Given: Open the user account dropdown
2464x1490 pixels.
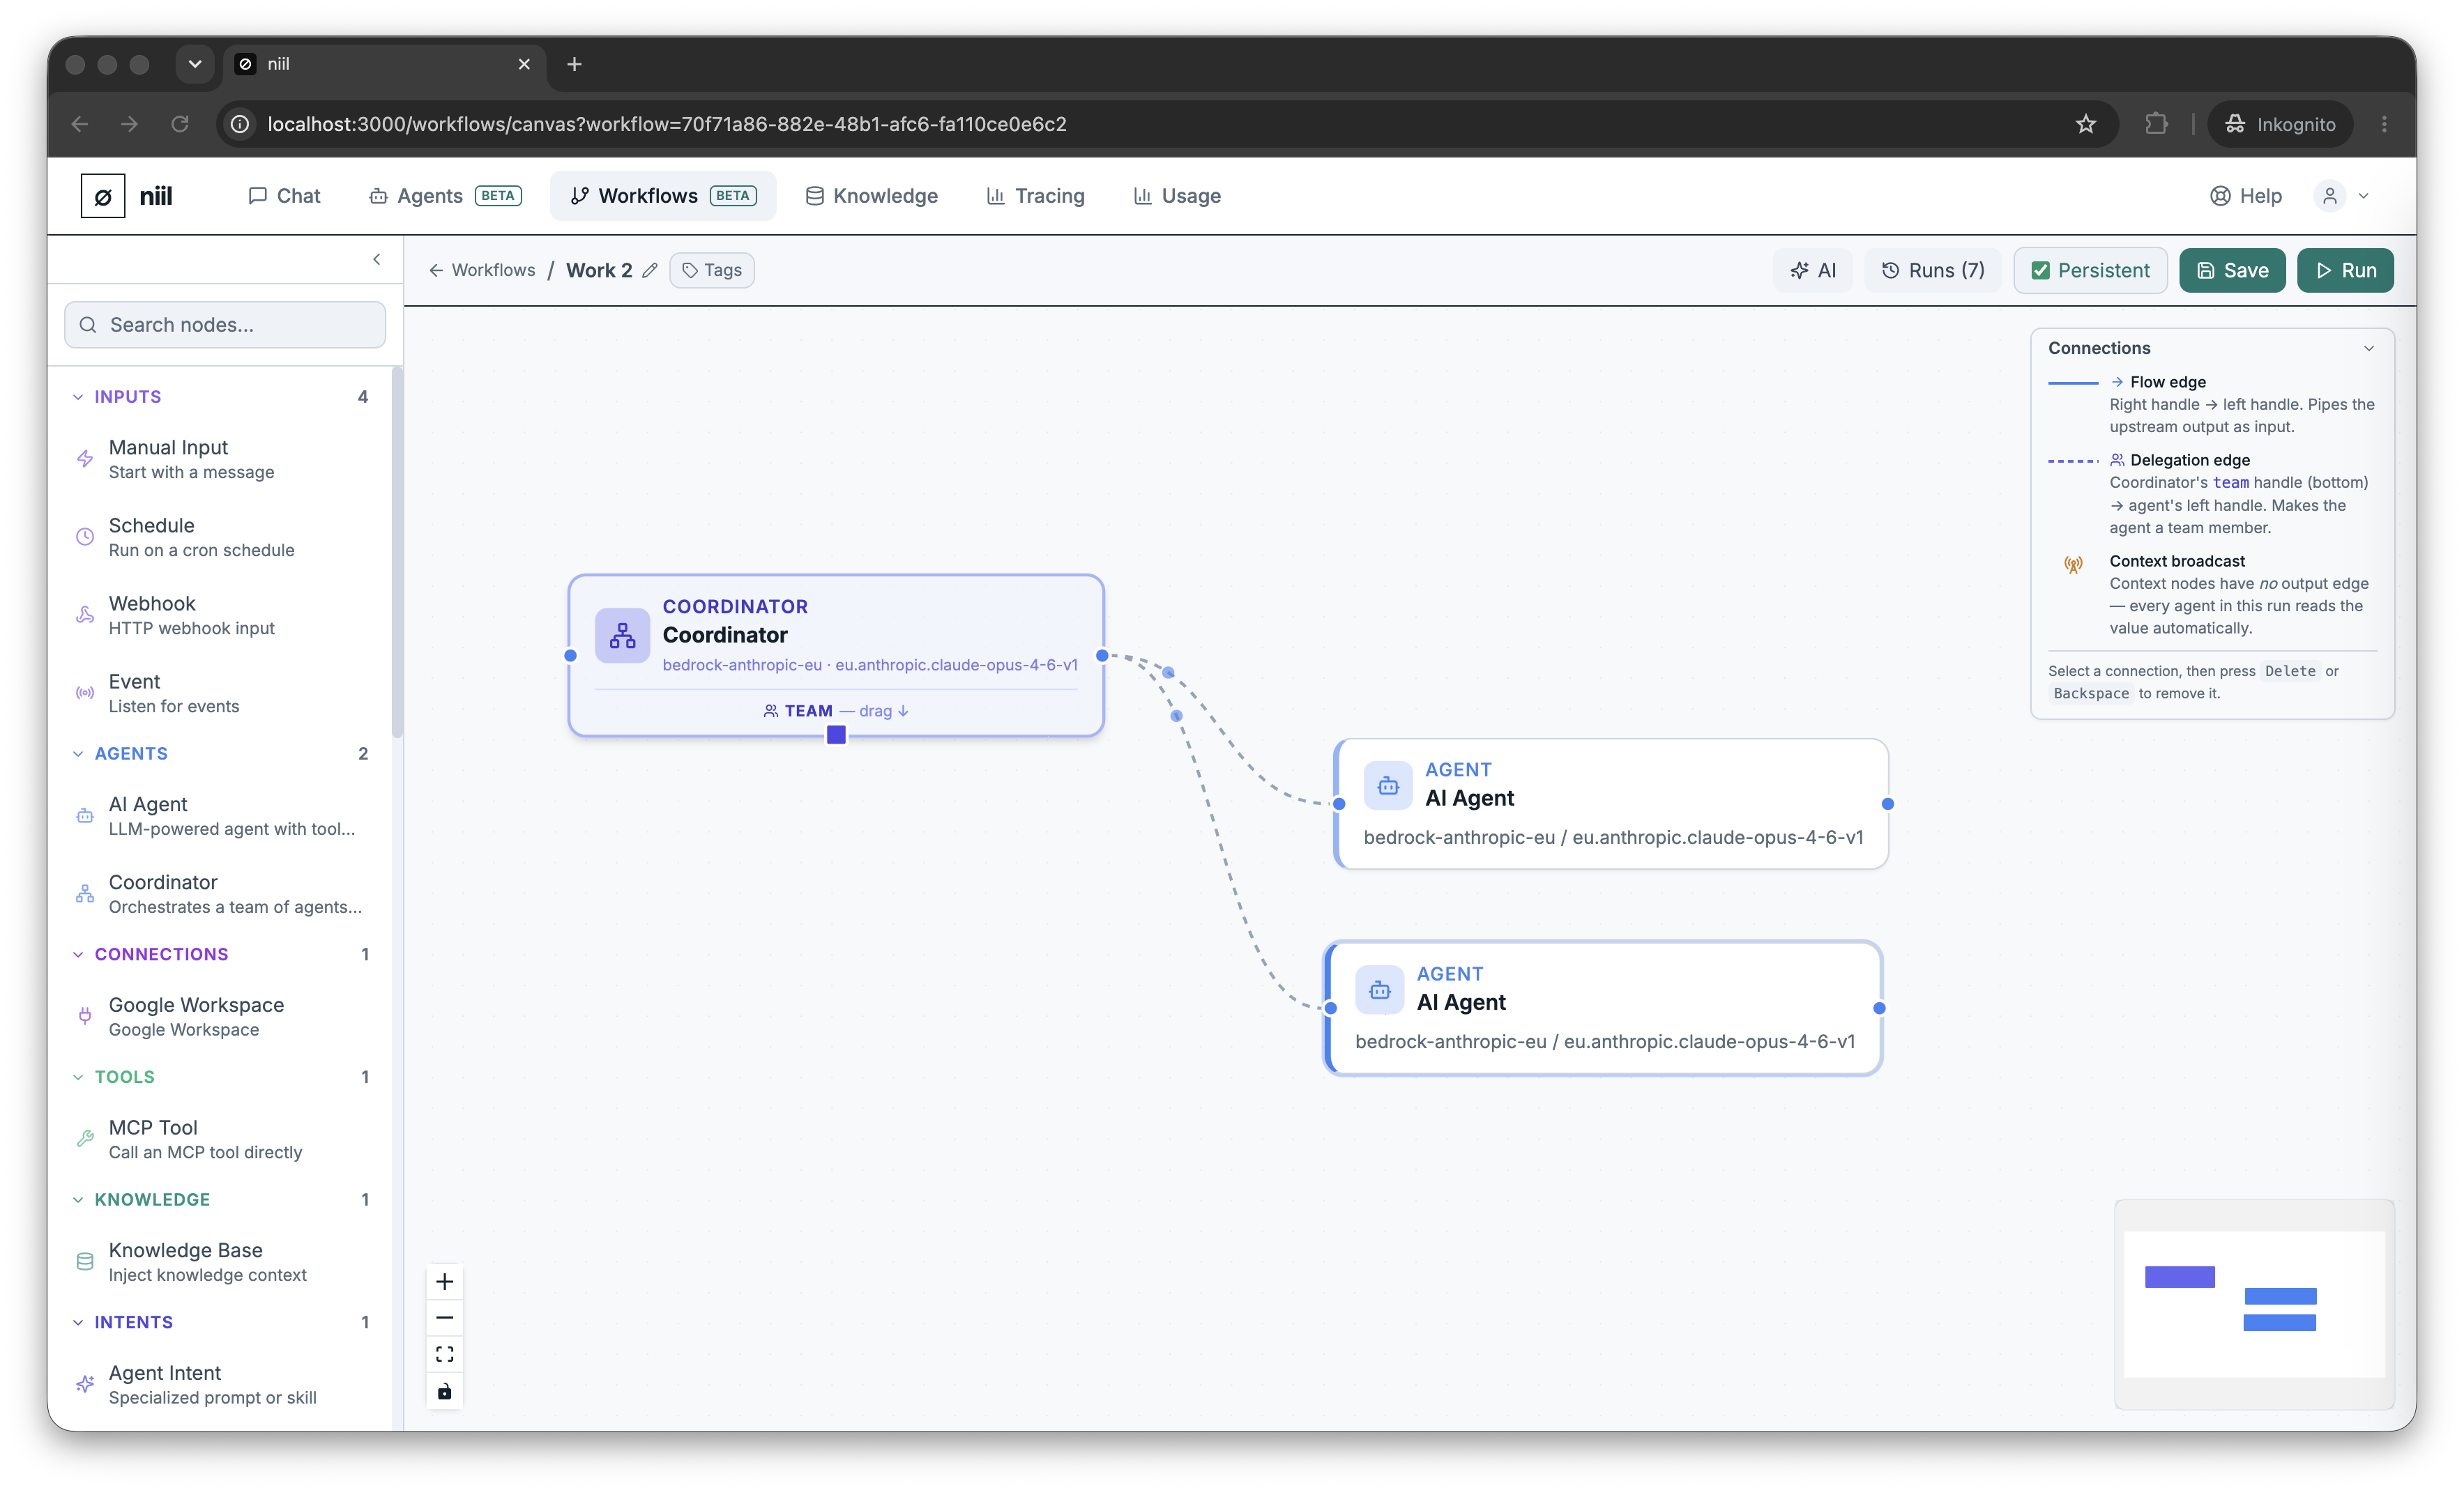Looking at the screenshot, I should point(2343,196).
